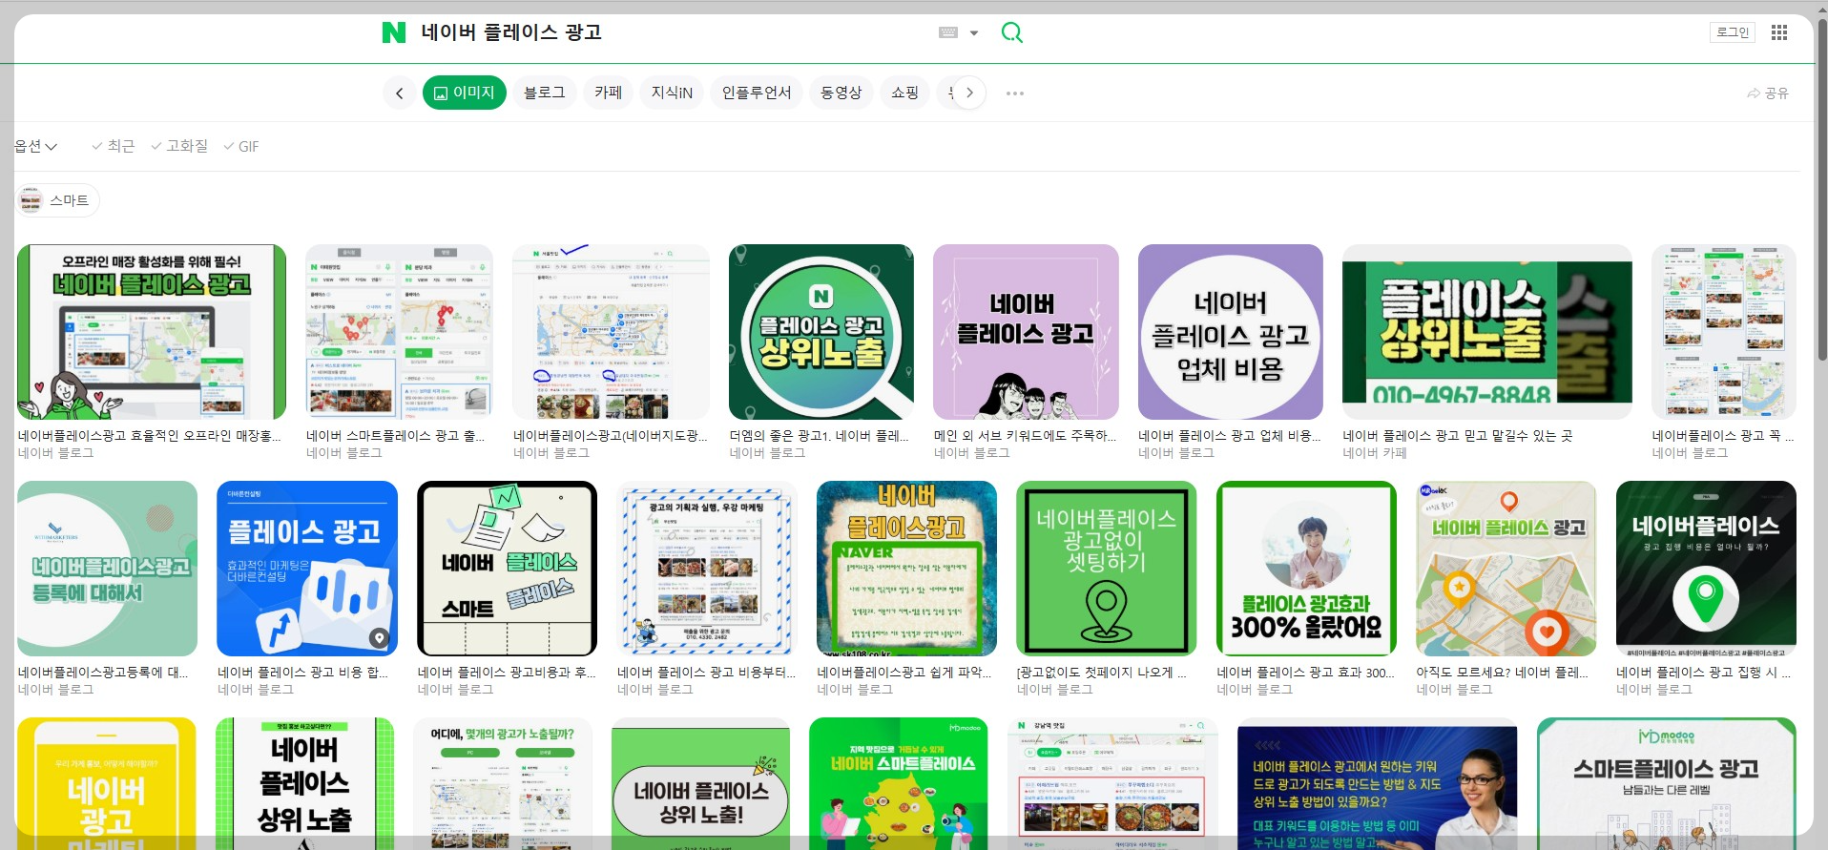Viewport: 1828px width, 850px height.
Task: Open link 네이버플레이스광고 효율적인 오프라인 매장홍...
Action: [x=150, y=436]
